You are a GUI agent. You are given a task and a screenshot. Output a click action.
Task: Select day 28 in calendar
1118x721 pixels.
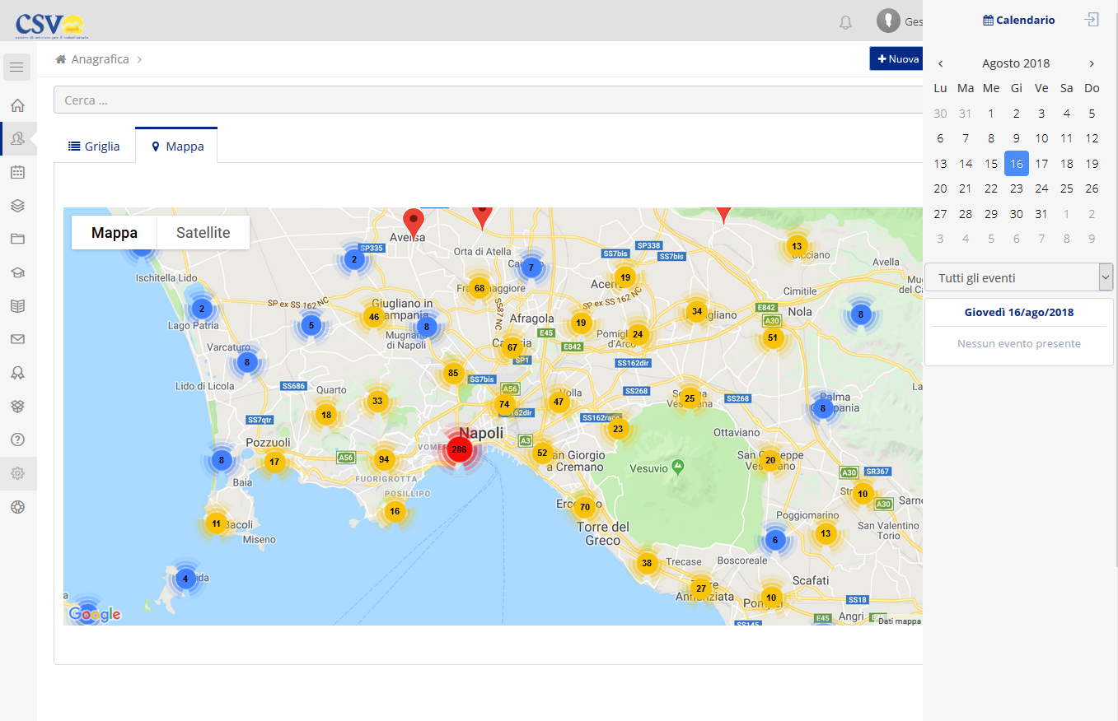click(966, 213)
